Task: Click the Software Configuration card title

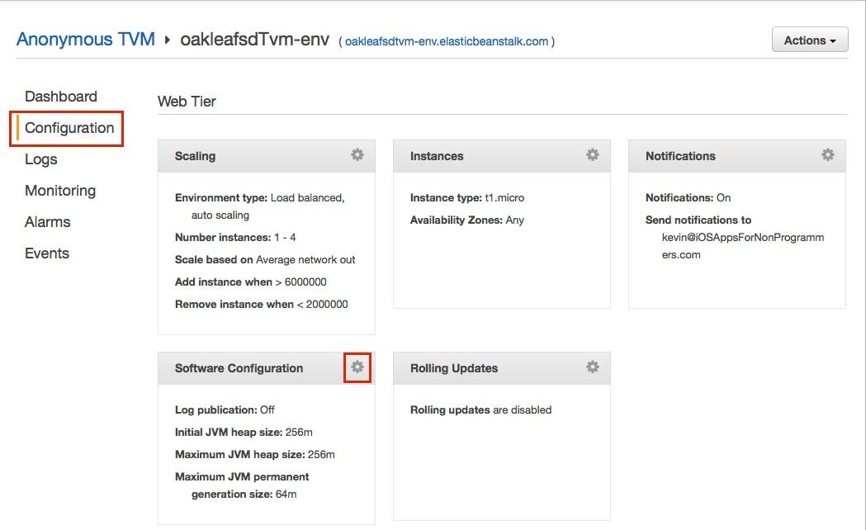Action: point(239,368)
